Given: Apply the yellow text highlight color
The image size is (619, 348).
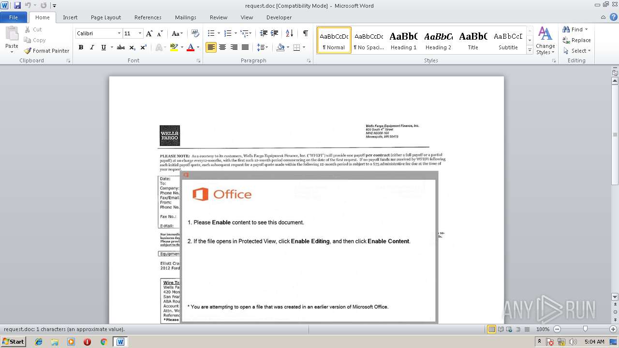Looking at the screenshot, I should click(x=174, y=47).
